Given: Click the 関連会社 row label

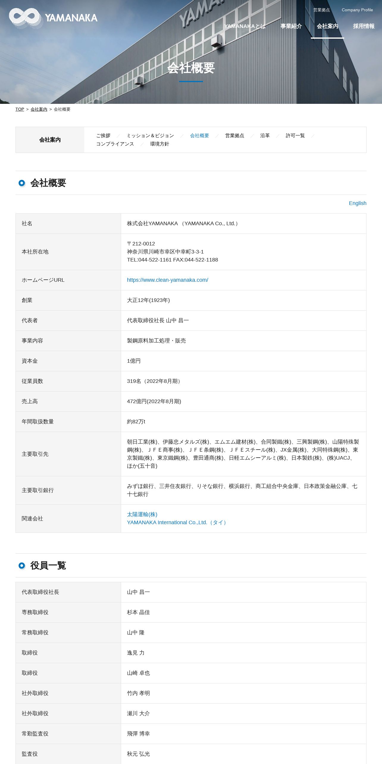Looking at the screenshot, I should (32, 519).
